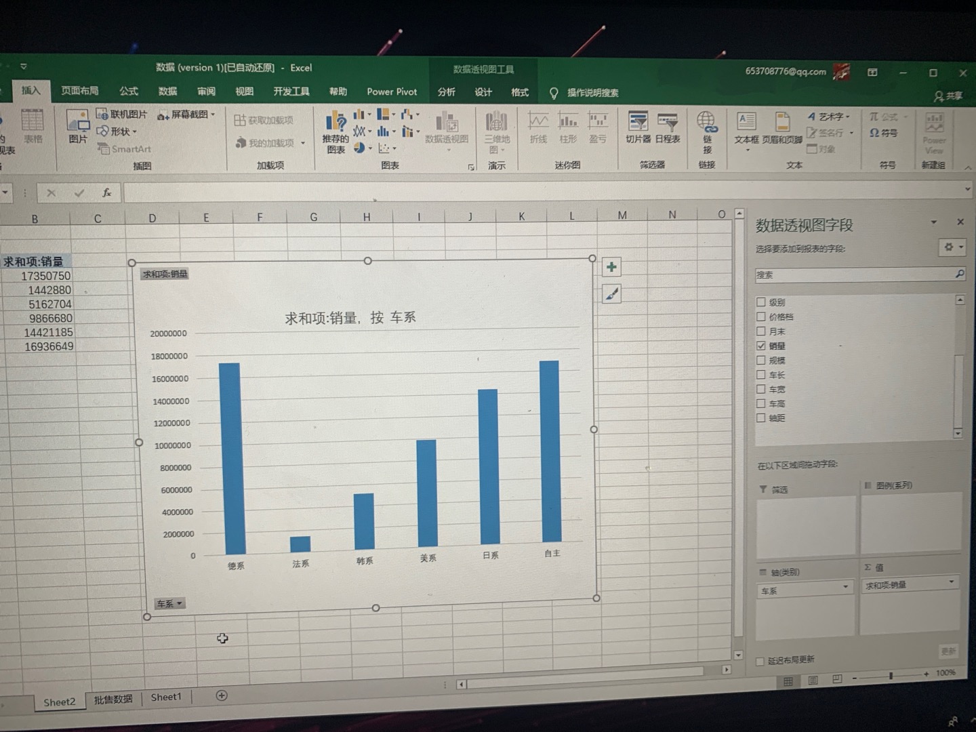The height and width of the screenshot is (732, 976).
Task: Zoom in with the plus button
Action: [x=926, y=674]
